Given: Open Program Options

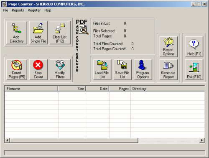Looking at the screenshot, I should click(x=143, y=69).
